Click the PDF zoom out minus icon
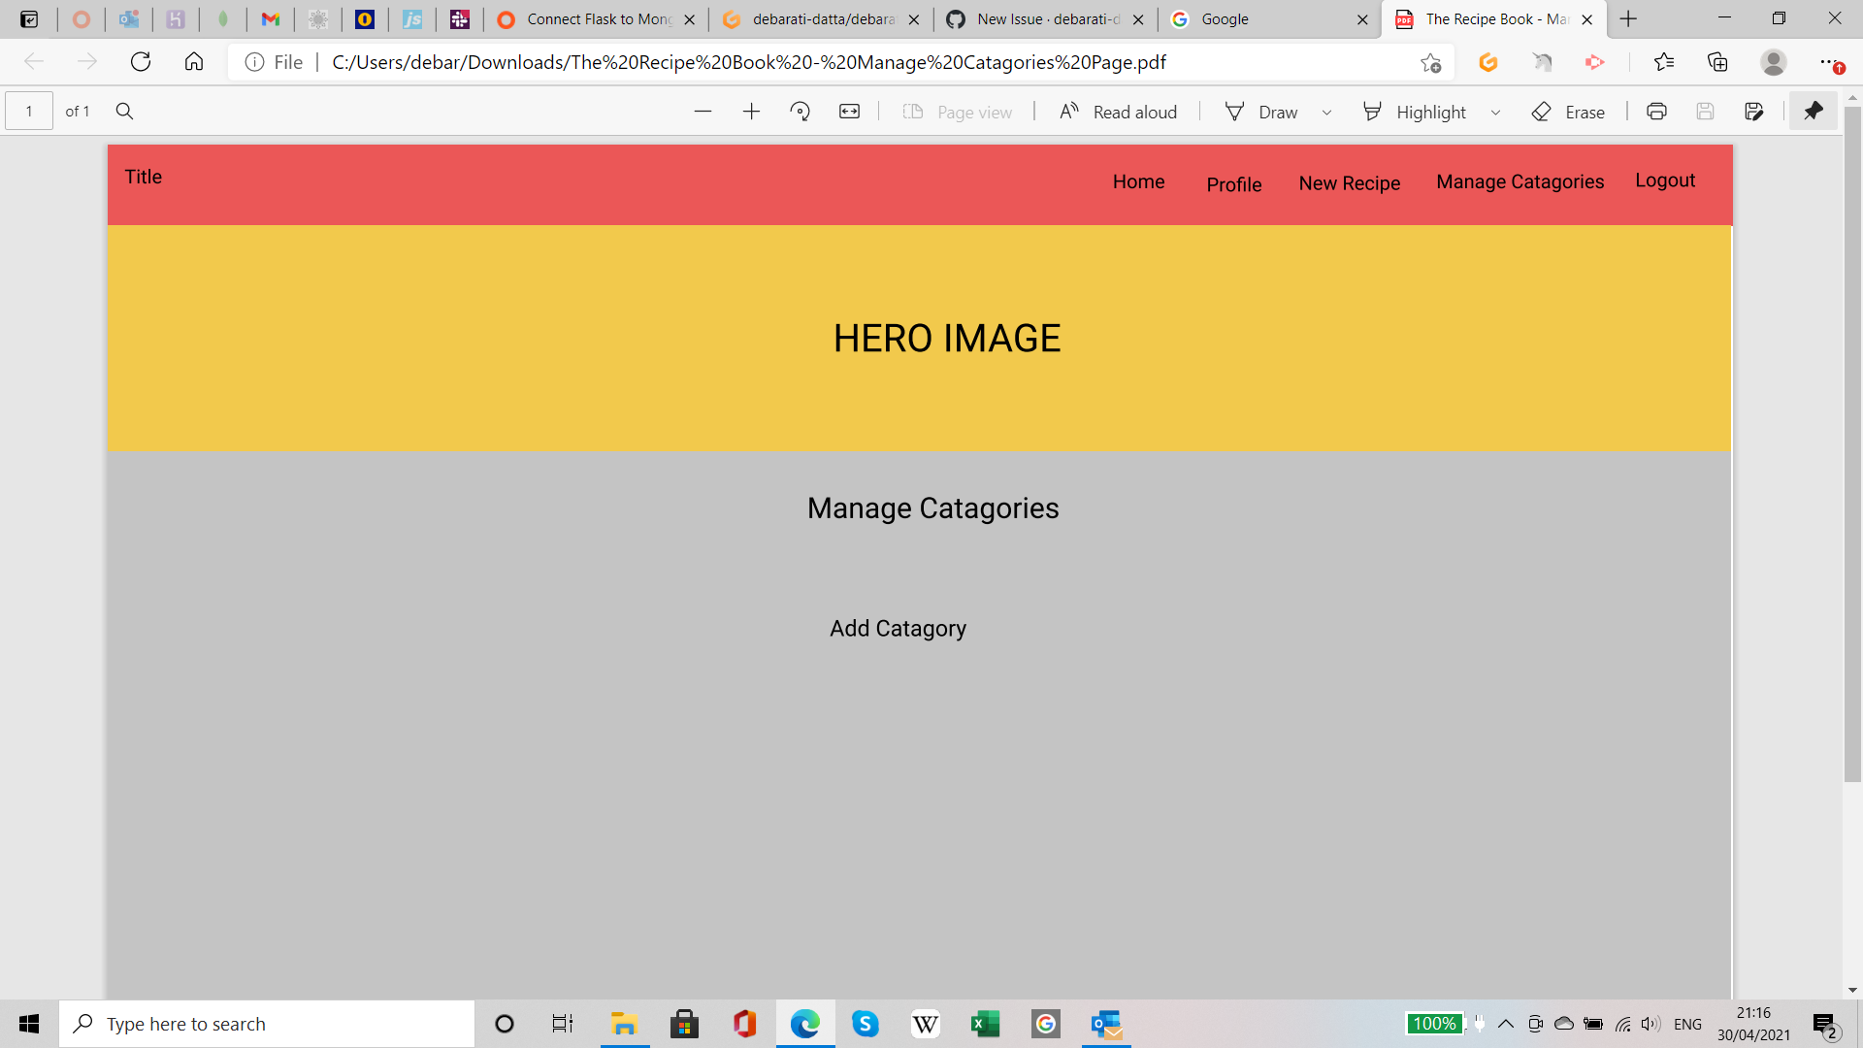This screenshot has width=1863, height=1048. click(x=703, y=112)
